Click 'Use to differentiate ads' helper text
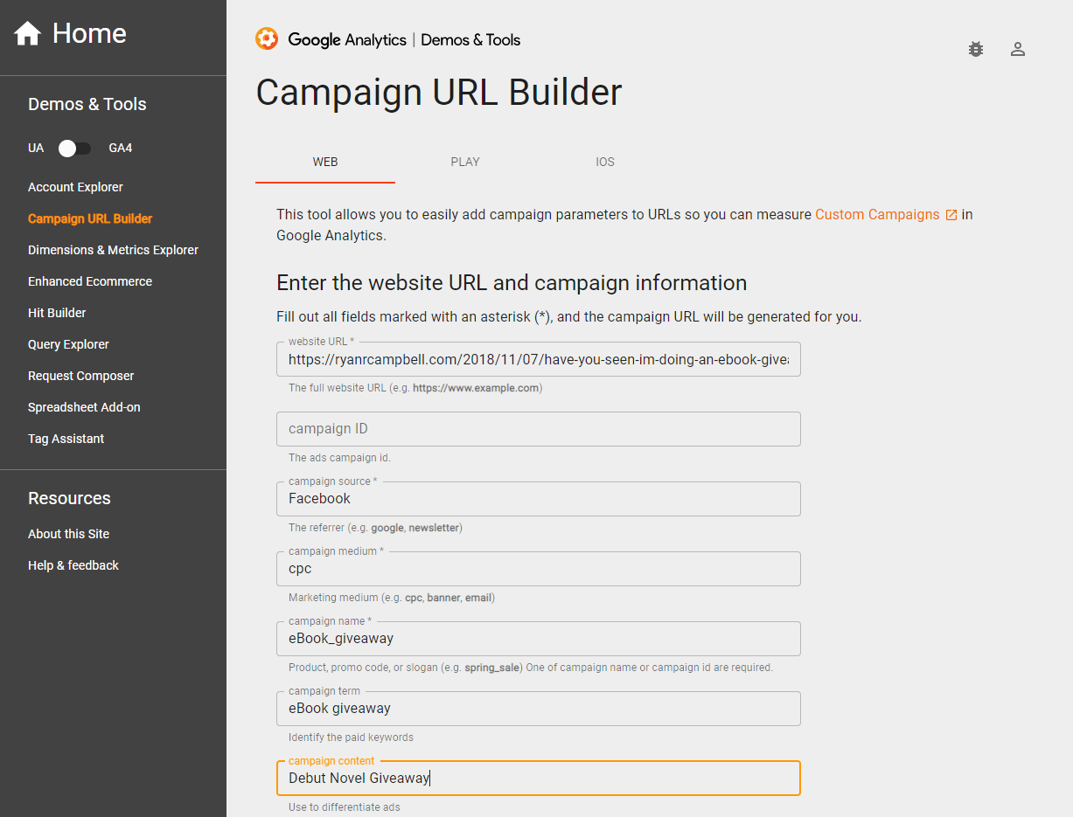 [x=345, y=807]
